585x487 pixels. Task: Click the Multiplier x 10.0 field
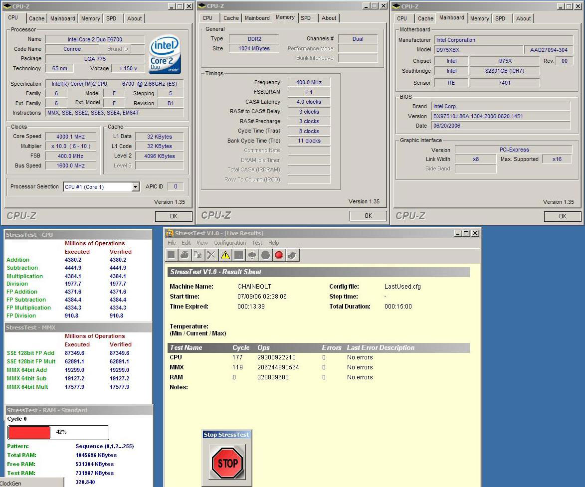coord(70,146)
